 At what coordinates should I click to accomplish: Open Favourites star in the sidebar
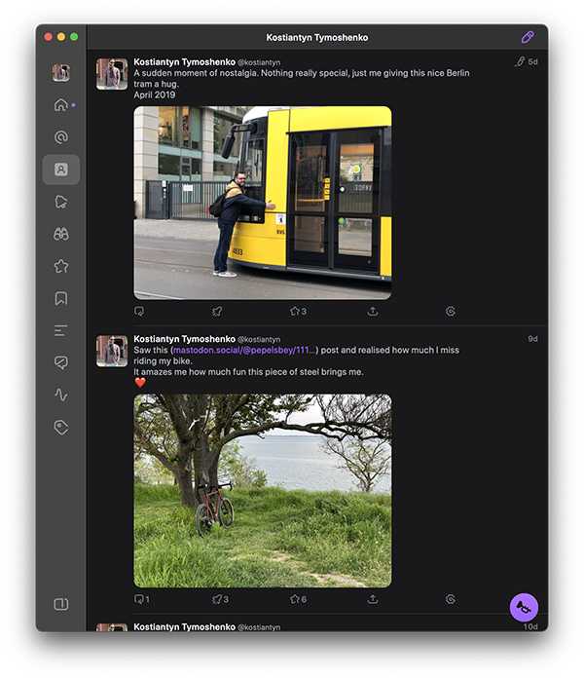tap(61, 266)
